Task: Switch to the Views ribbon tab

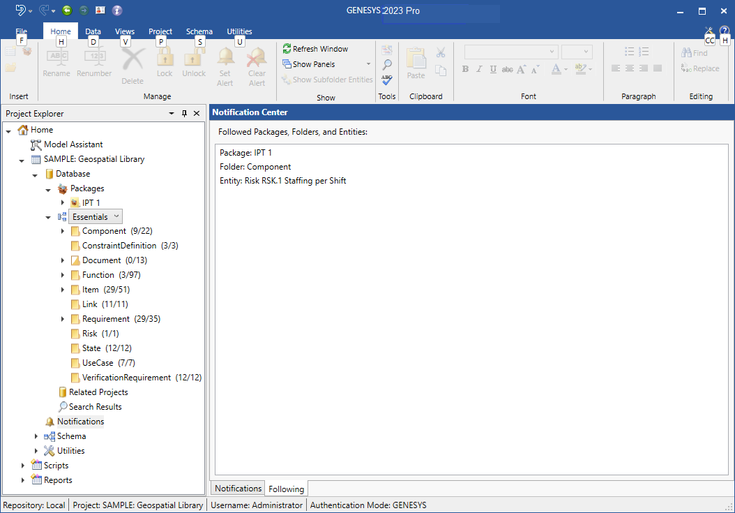Action: (125, 31)
